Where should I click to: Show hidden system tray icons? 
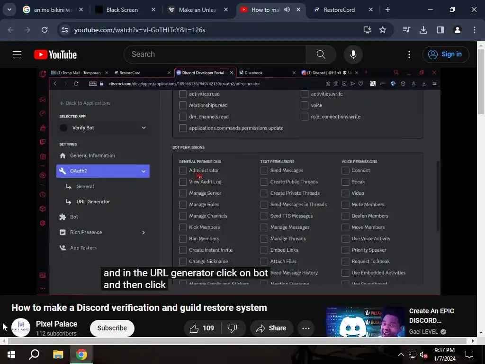(401, 355)
